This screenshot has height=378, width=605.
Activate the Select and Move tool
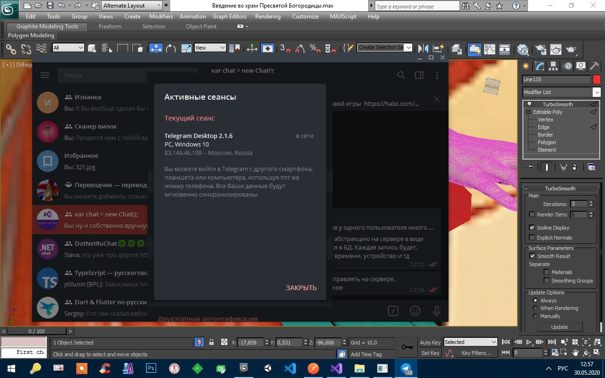coord(156,48)
